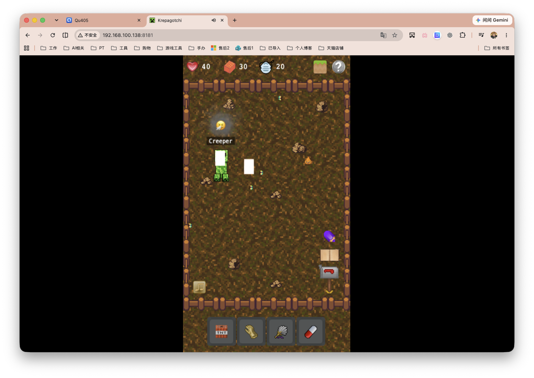The height and width of the screenshot is (378, 534).
Task: Click the 问问 Gemini button
Action: click(492, 20)
